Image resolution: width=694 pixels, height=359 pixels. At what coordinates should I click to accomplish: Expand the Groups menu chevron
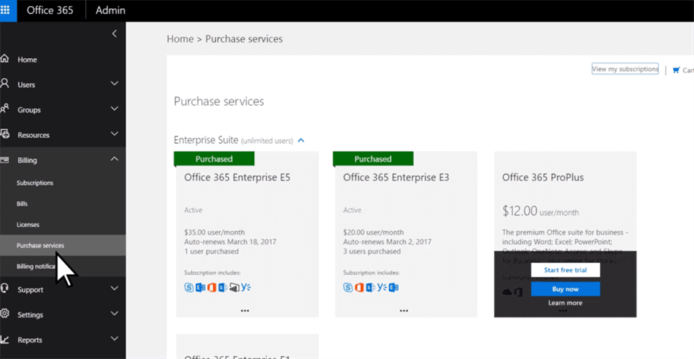114,109
